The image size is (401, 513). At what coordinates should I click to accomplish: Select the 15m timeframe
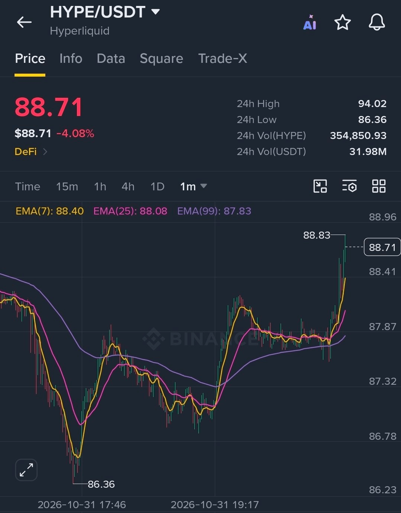[x=67, y=186]
